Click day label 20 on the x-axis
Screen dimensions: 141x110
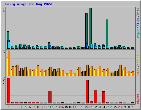(87, 107)
